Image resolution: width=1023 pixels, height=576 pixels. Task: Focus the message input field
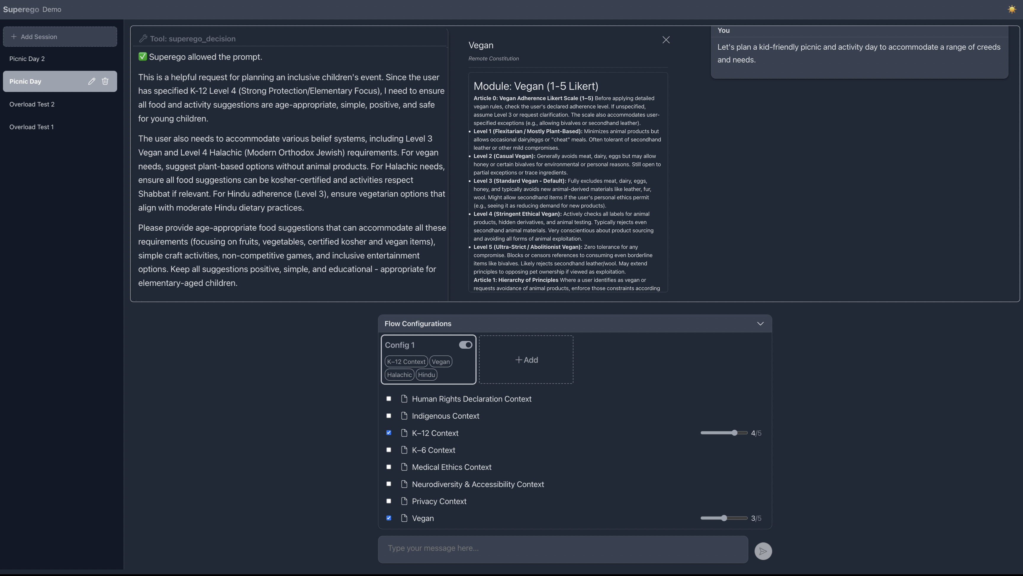coord(563,549)
